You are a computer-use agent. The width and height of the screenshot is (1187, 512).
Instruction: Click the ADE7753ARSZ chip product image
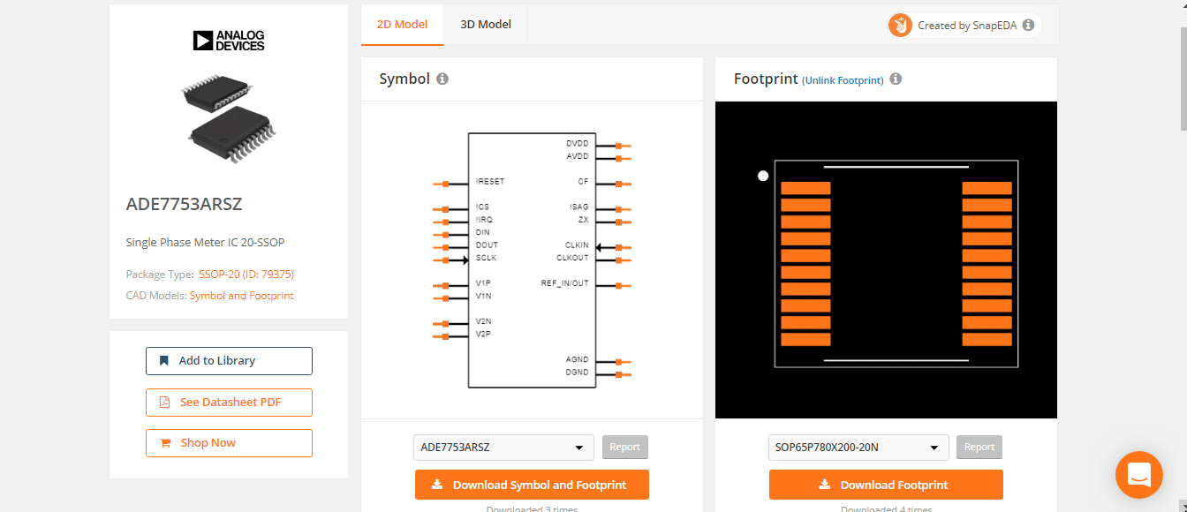click(x=229, y=110)
